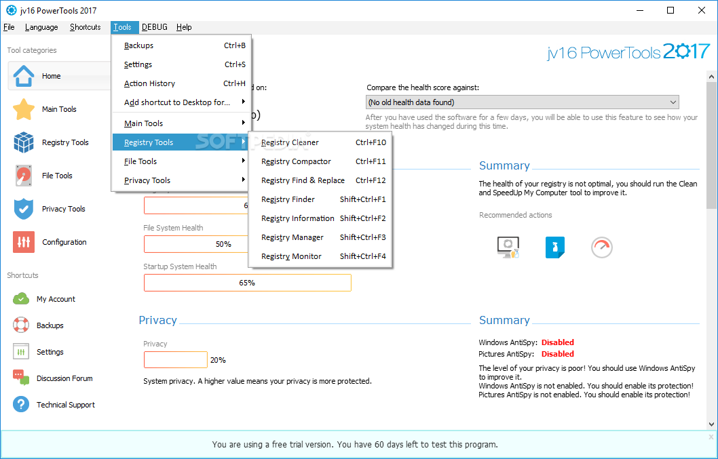This screenshot has width=718, height=459.
Task: Open the Registry Tools category label
Action: (x=65, y=142)
